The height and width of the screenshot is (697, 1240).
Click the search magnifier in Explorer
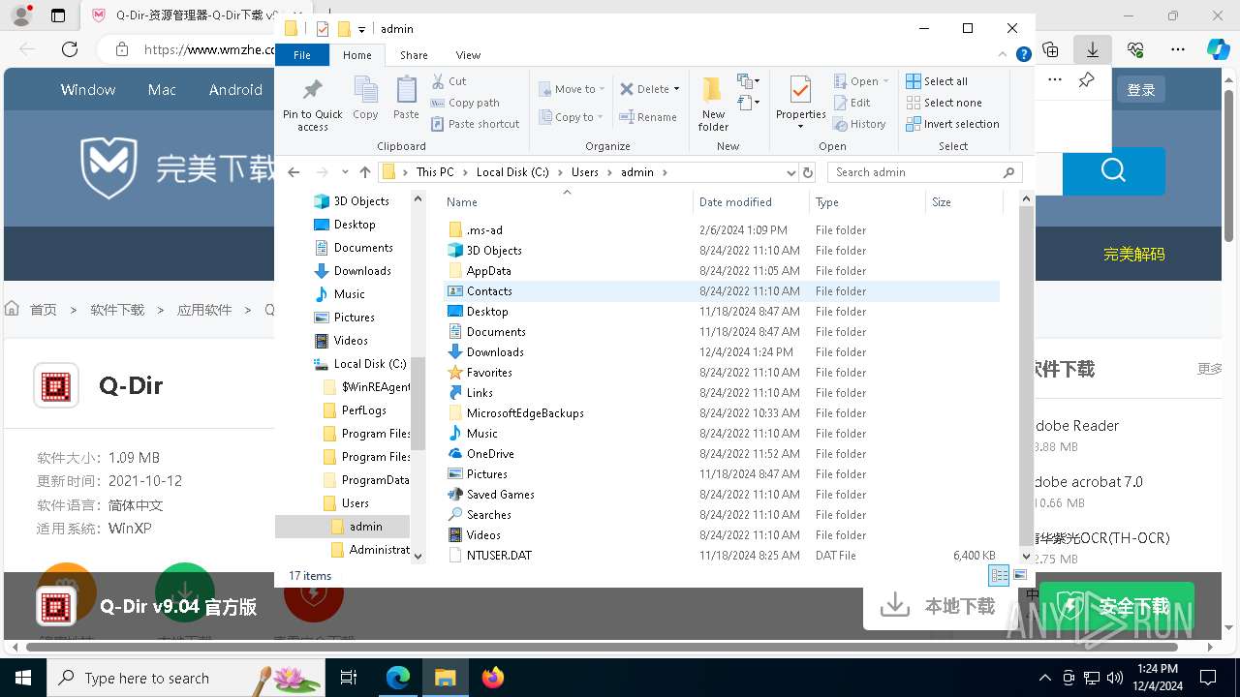1008,172
